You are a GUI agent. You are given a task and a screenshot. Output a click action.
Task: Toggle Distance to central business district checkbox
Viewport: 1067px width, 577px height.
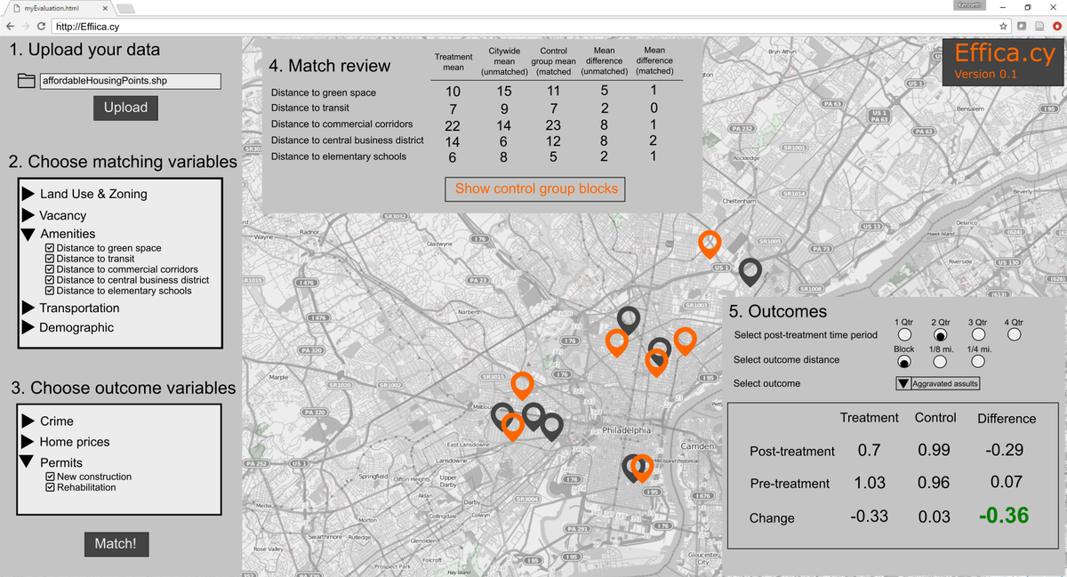[50, 280]
